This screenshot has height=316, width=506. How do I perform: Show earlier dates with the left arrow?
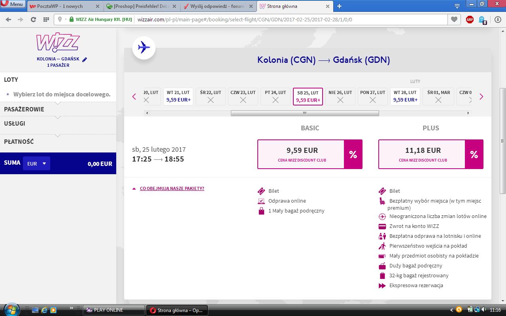point(134,96)
